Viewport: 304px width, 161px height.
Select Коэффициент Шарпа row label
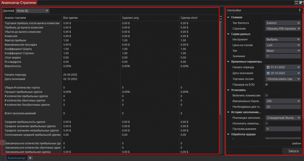(x=18, y=49)
